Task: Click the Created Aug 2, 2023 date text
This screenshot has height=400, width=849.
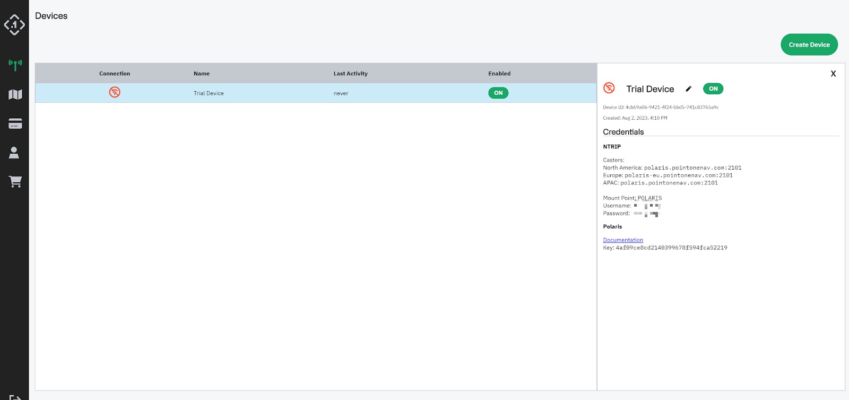Action: 635,118
